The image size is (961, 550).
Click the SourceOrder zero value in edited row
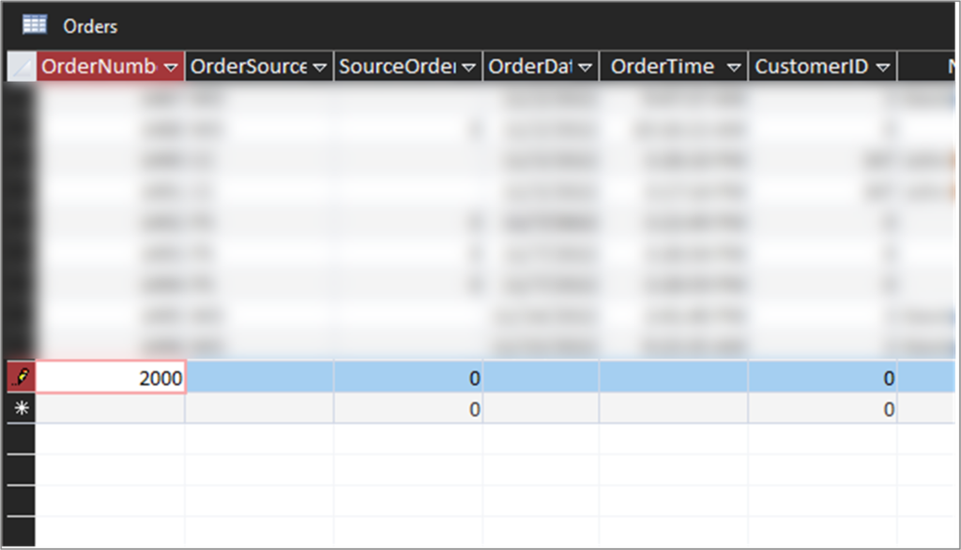point(474,377)
